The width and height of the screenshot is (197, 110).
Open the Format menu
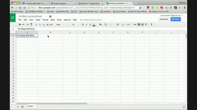(x=45, y=20)
